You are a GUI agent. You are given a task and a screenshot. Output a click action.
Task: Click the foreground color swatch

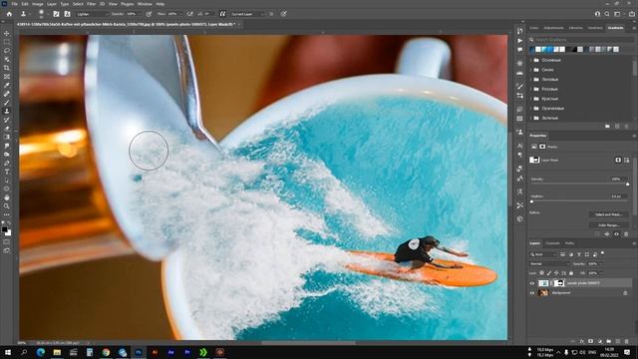coord(4,229)
